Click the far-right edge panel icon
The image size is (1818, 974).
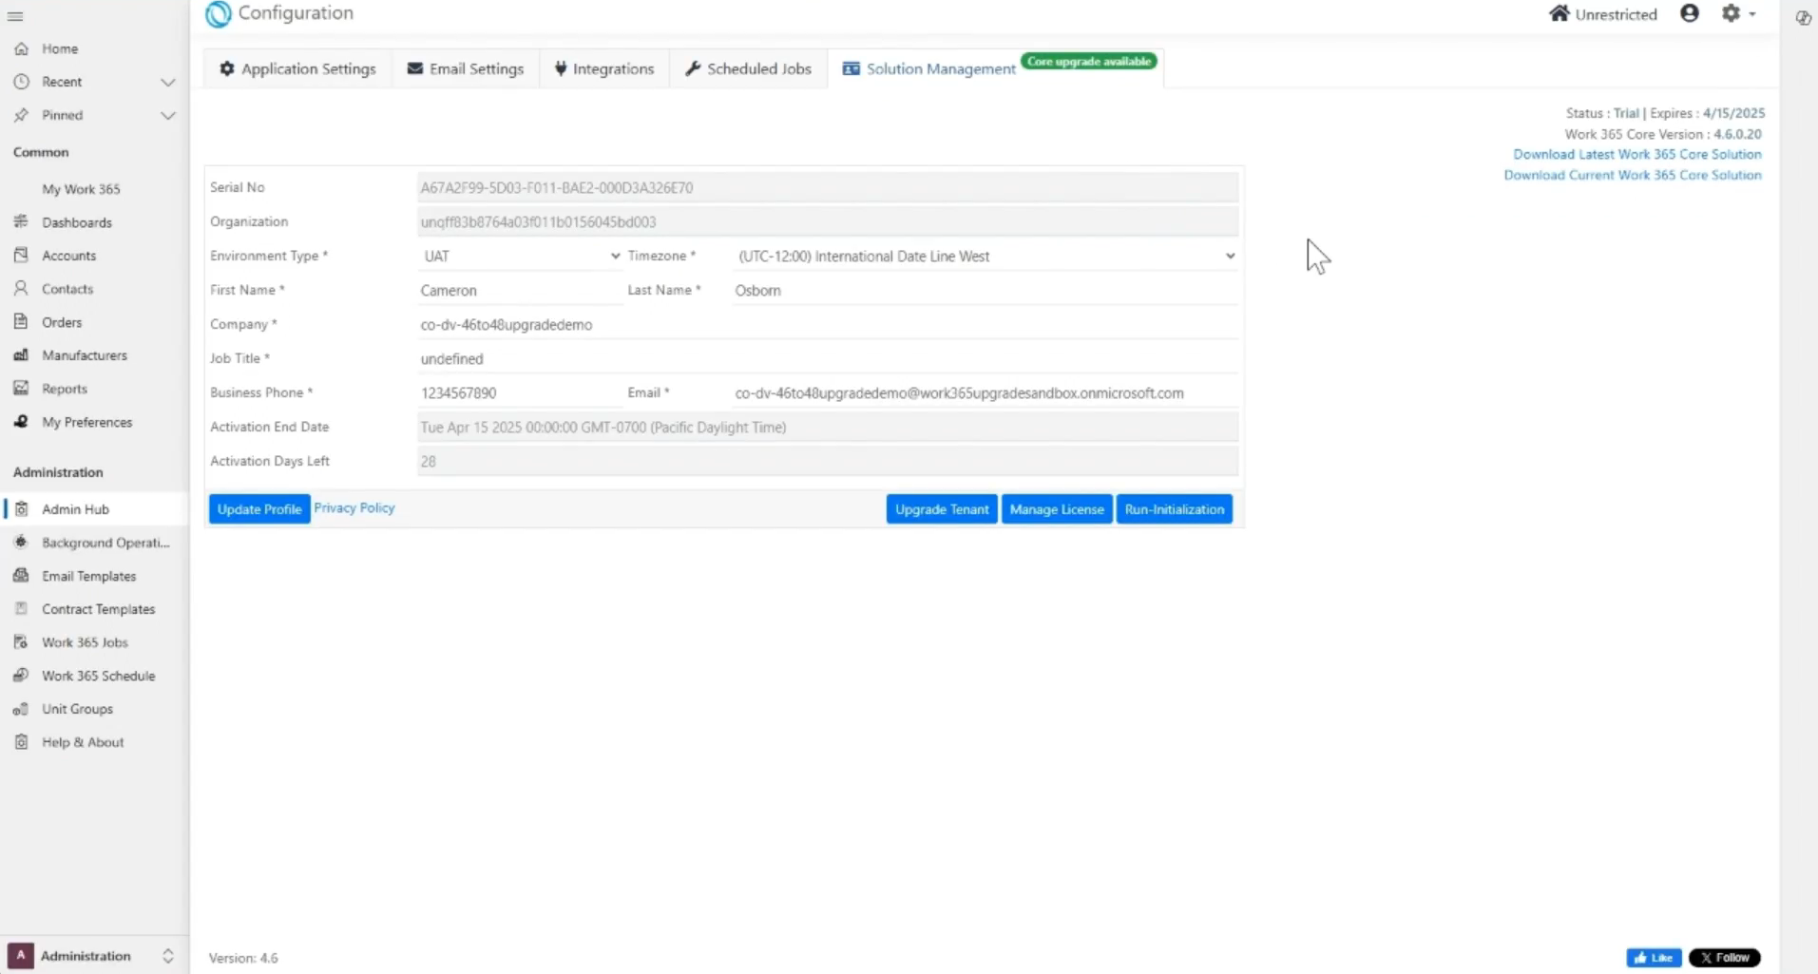tap(1803, 17)
